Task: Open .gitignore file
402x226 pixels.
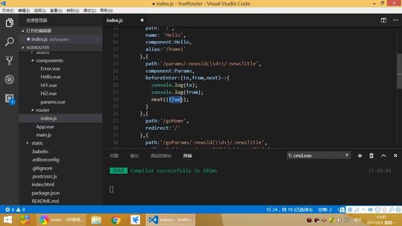Action: click(x=42, y=168)
